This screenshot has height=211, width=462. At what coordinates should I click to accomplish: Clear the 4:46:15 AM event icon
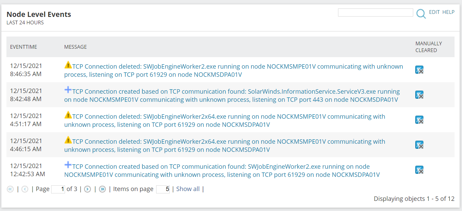click(419, 145)
